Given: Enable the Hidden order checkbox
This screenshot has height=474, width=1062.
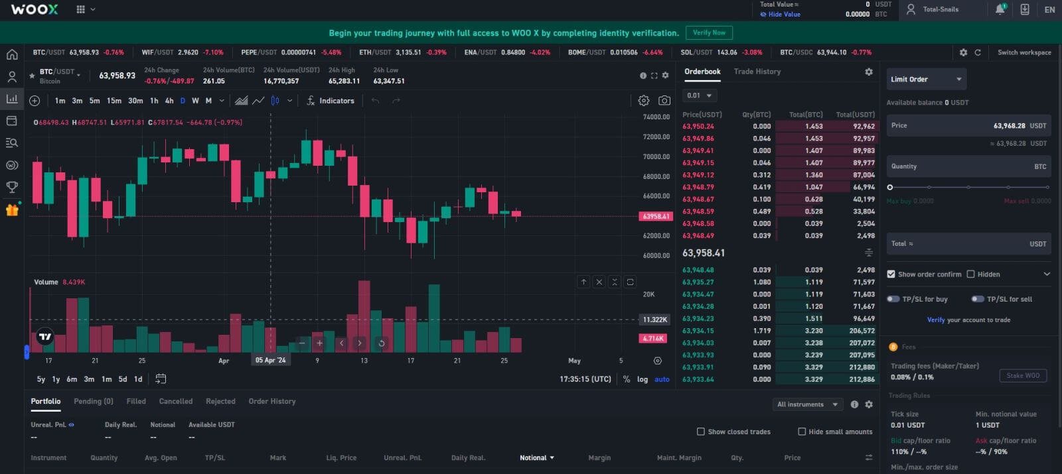Looking at the screenshot, I should 970,274.
